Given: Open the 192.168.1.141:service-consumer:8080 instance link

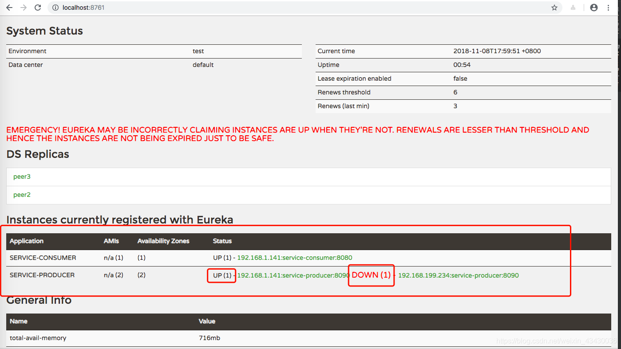Looking at the screenshot, I should point(295,258).
